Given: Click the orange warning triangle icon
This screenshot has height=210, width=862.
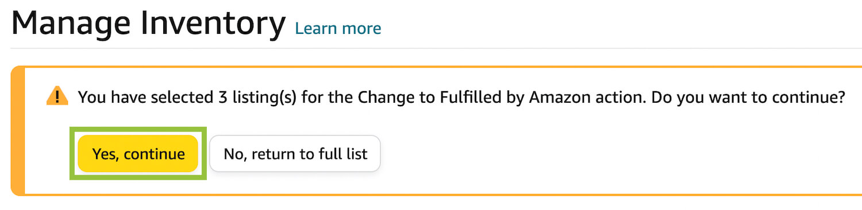Looking at the screenshot, I should tap(57, 96).
